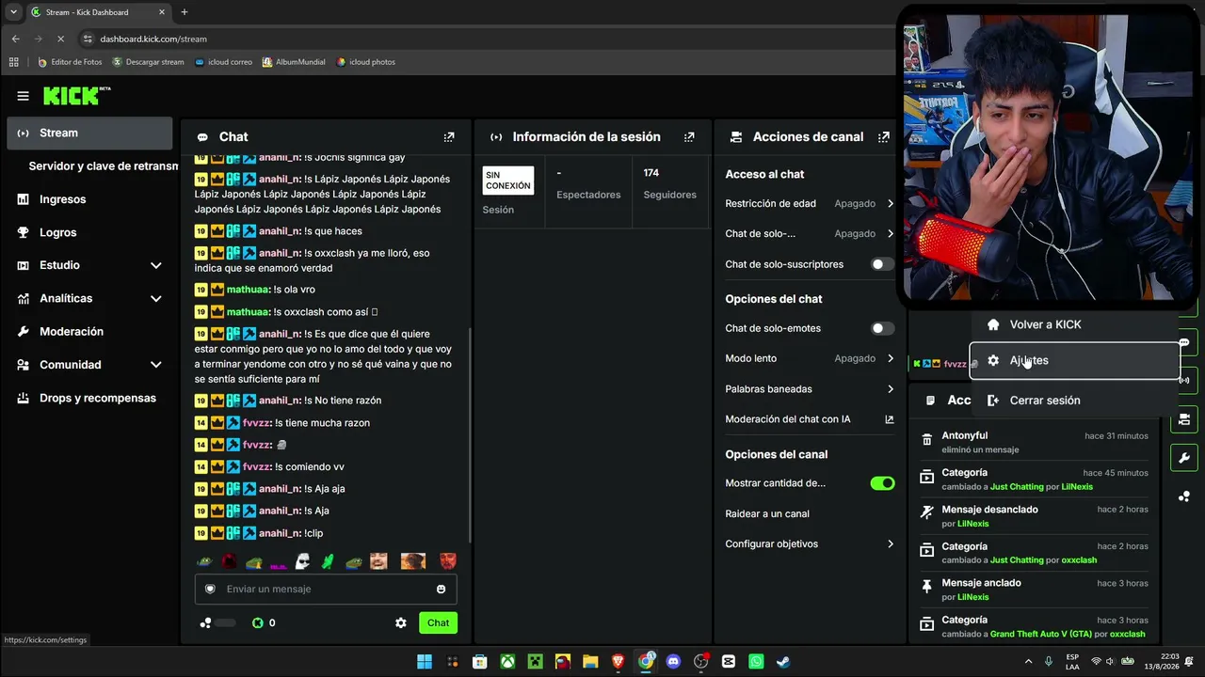This screenshot has height=677, width=1205.
Task: Open Restricción de edad options
Action: coord(810,203)
